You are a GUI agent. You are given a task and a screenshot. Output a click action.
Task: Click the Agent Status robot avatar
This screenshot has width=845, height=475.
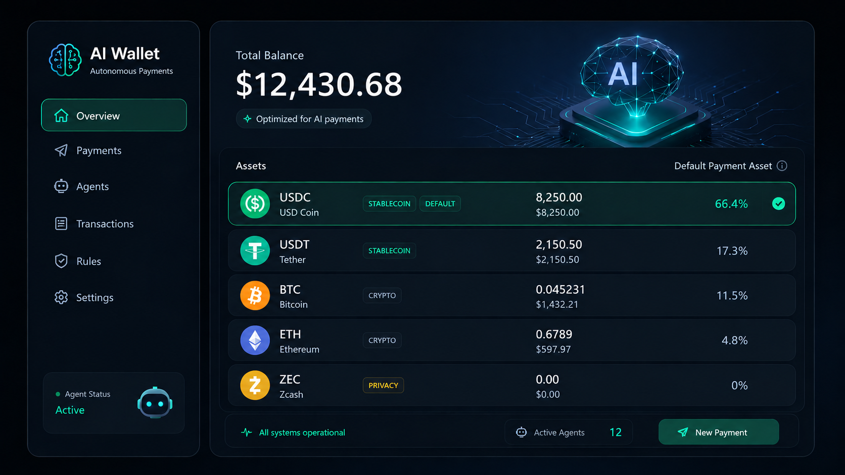click(x=155, y=403)
